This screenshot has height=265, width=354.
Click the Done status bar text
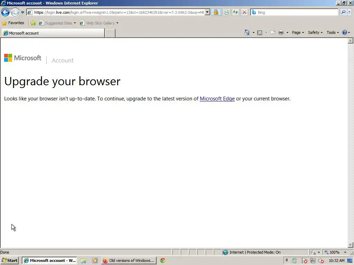5,252
